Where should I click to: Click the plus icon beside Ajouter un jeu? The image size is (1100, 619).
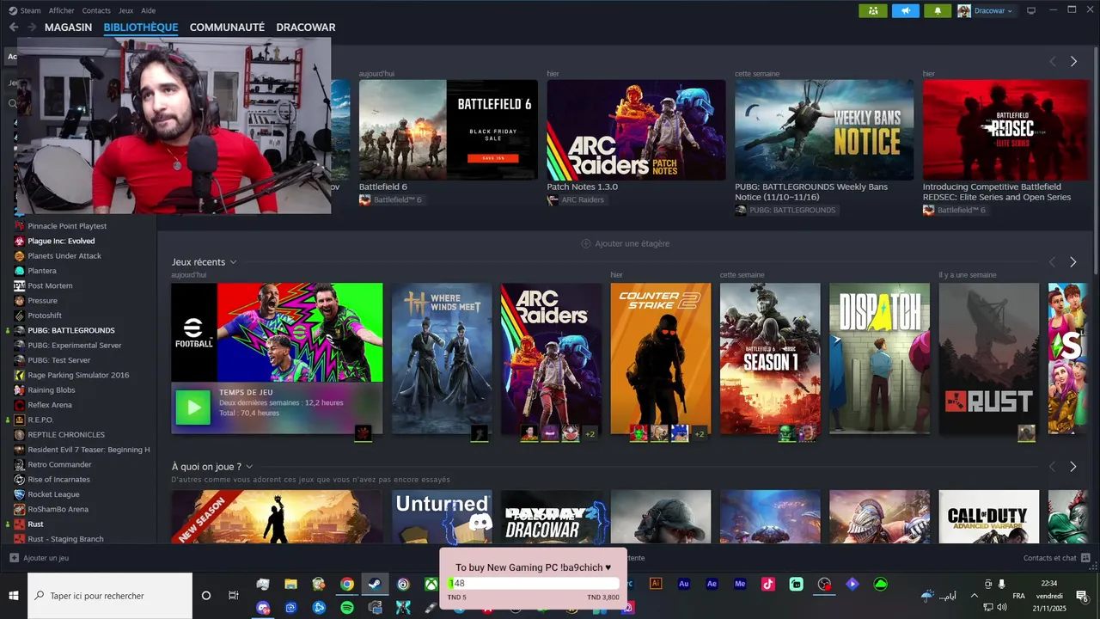[x=14, y=558]
